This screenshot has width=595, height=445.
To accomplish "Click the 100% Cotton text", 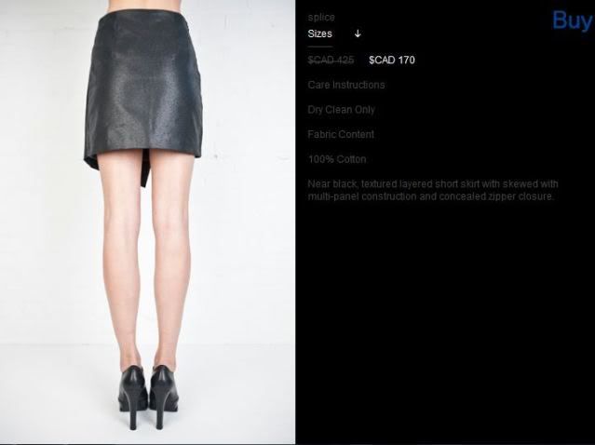I will click(x=337, y=159).
